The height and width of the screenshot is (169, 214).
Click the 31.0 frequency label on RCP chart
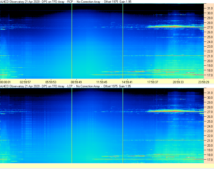210,8
